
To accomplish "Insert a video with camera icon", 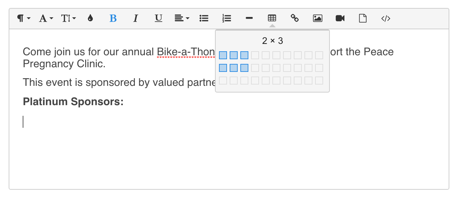I will point(340,19).
